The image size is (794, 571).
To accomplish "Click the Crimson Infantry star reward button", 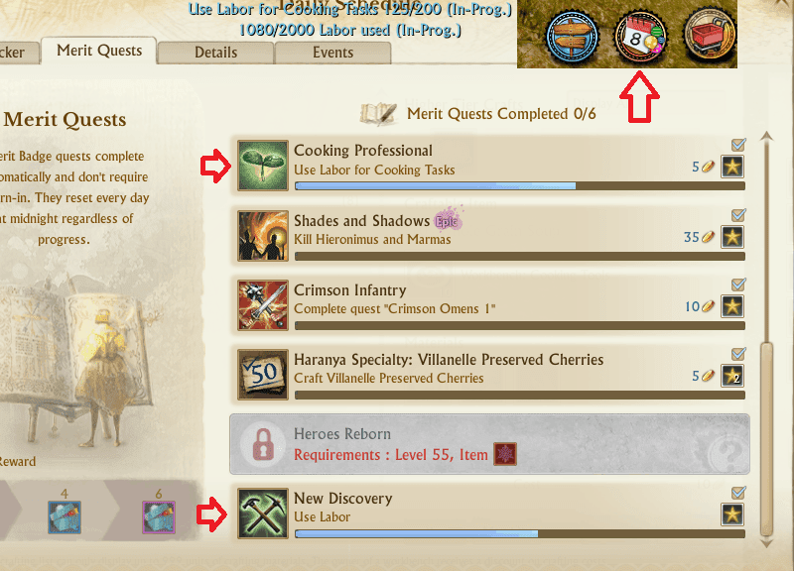I will point(732,306).
